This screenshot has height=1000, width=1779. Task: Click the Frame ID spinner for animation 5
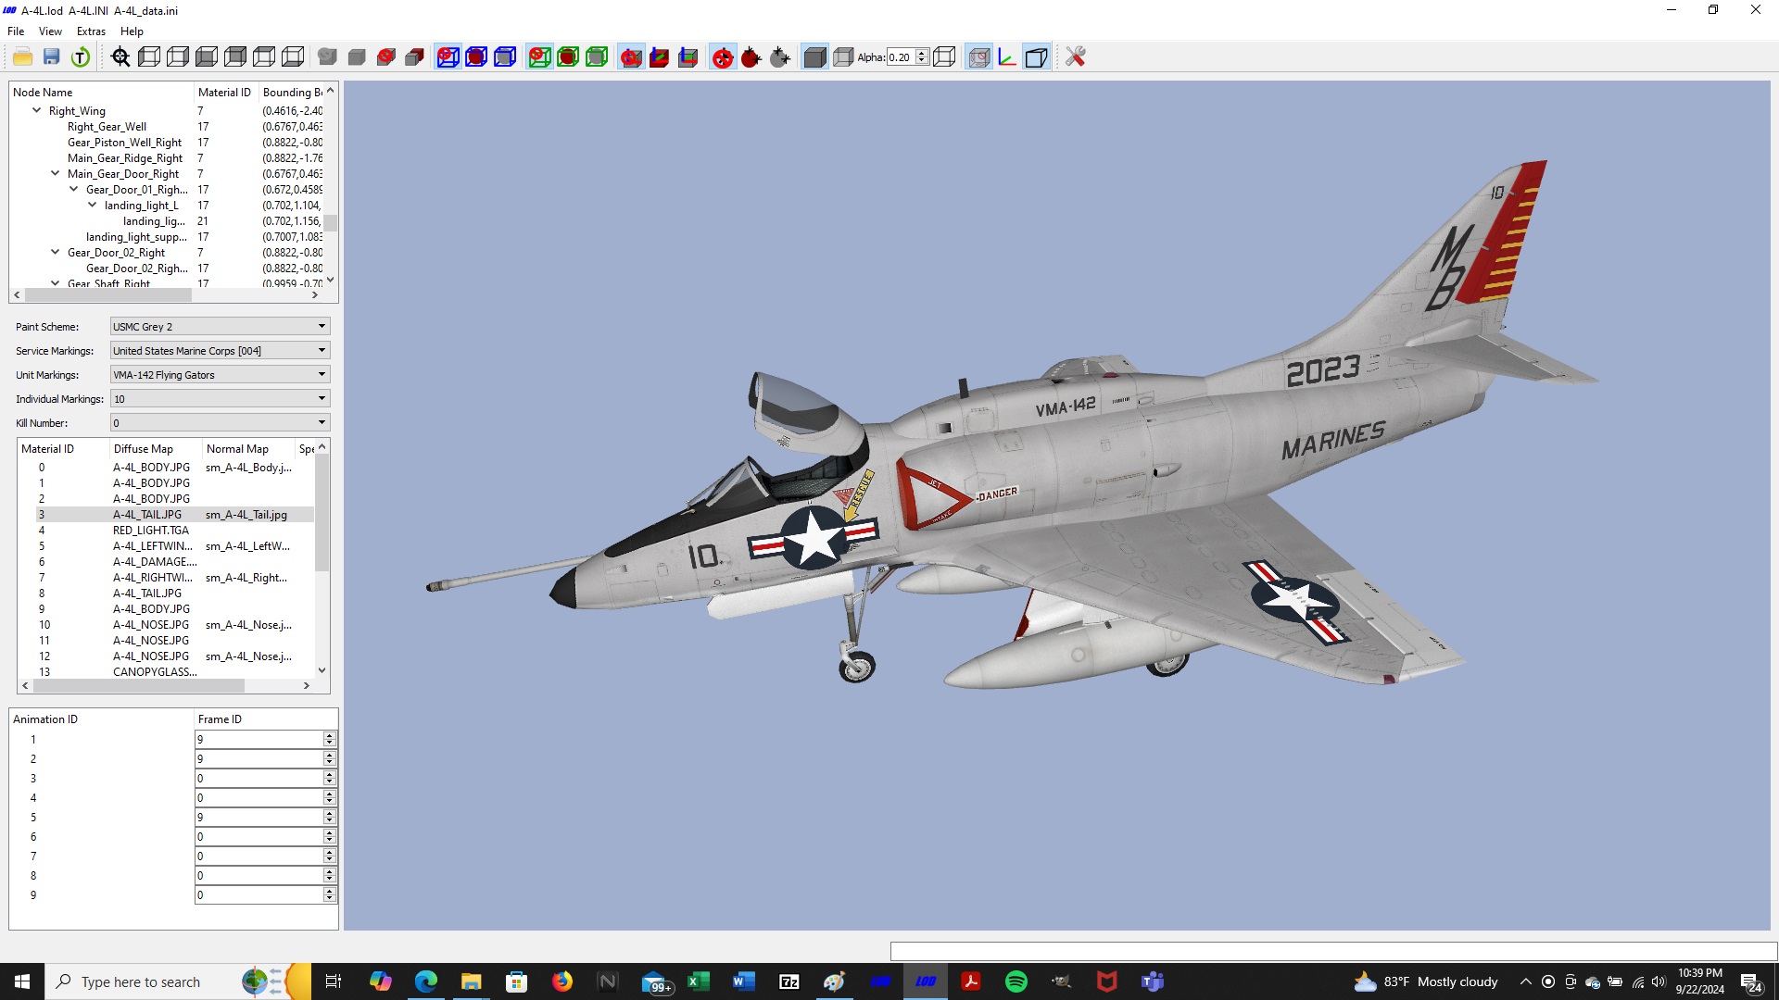click(x=329, y=817)
